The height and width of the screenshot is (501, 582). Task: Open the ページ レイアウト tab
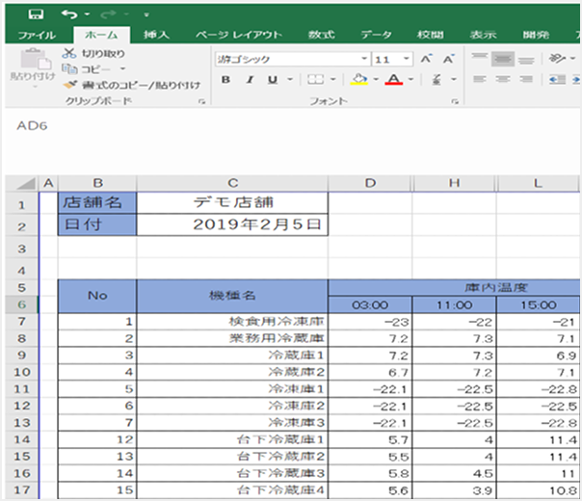tap(239, 35)
